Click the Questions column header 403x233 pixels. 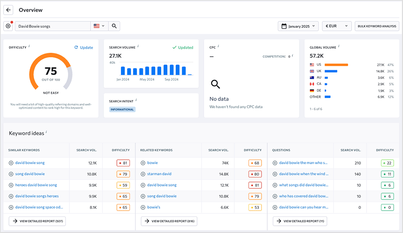click(281, 150)
